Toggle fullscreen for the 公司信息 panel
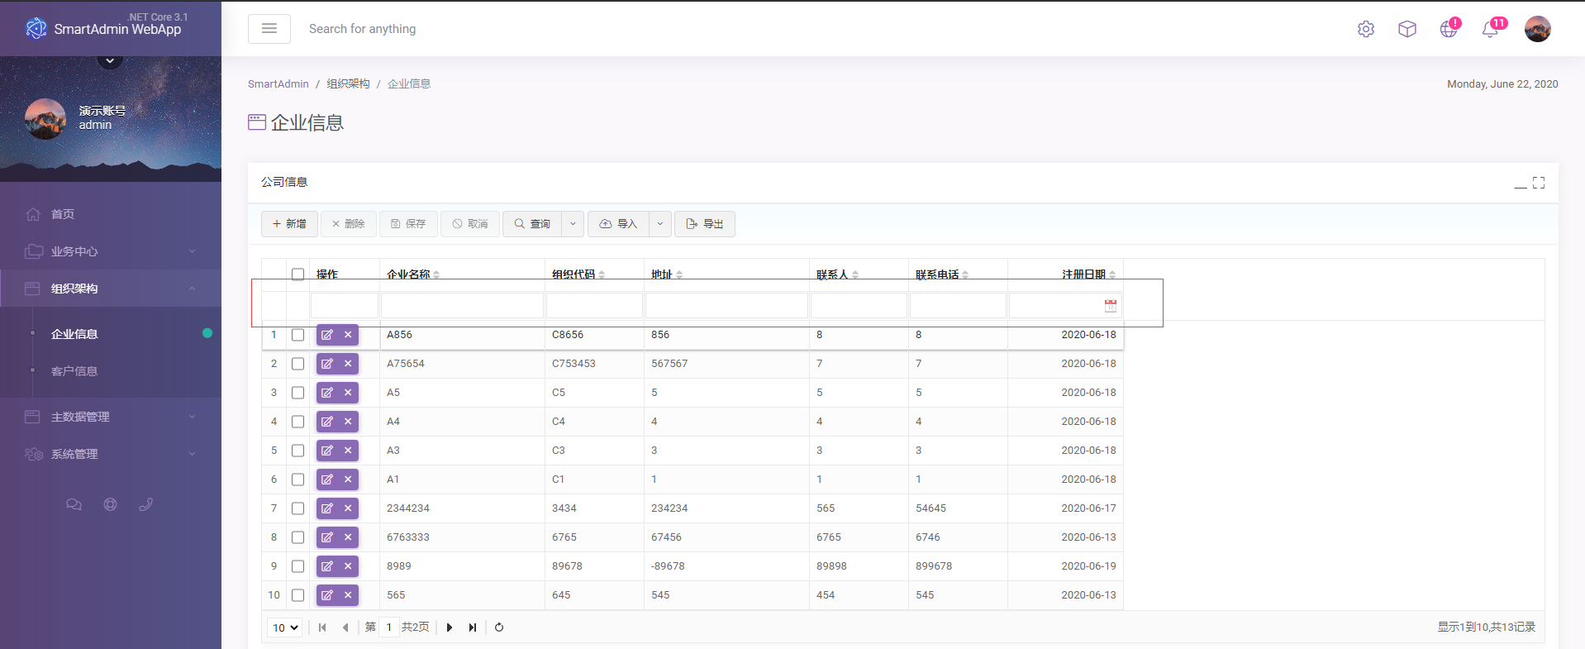1585x649 pixels. point(1538,183)
